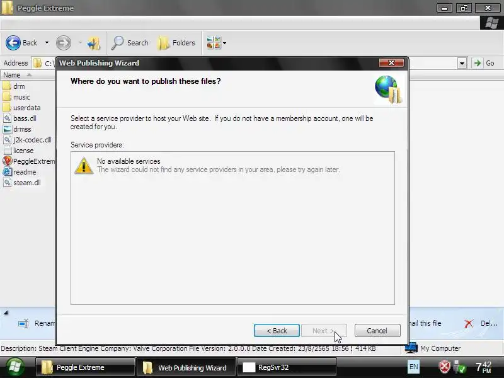Click the Go button next to address bar
The width and height of the screenshot is (504, 378).
[484, 63]
